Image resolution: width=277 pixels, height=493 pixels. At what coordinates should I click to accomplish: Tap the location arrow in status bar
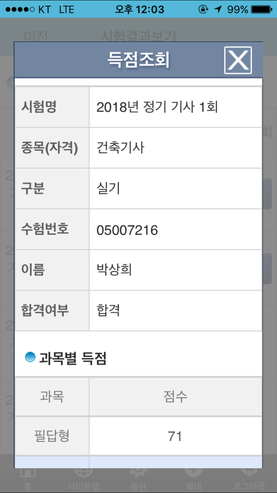click(218, 9)
